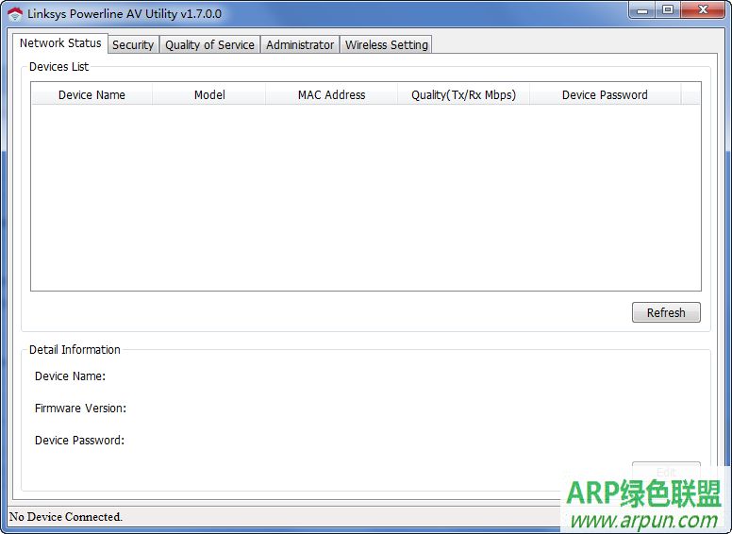The width and height of the screenshot is (732, 534).
Task: Click the 'Firmware Version:' label
Action: [x=80, y=408]
